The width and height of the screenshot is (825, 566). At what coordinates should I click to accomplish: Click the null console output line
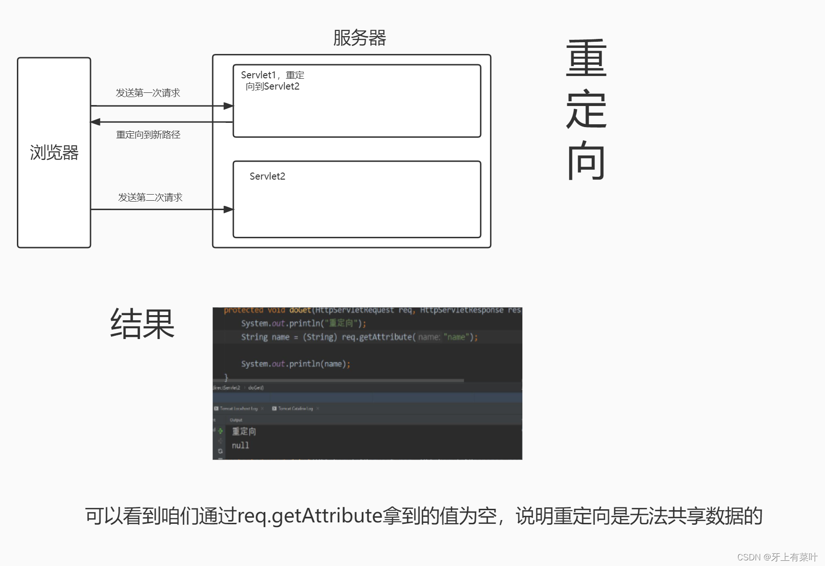coord(240,445)
